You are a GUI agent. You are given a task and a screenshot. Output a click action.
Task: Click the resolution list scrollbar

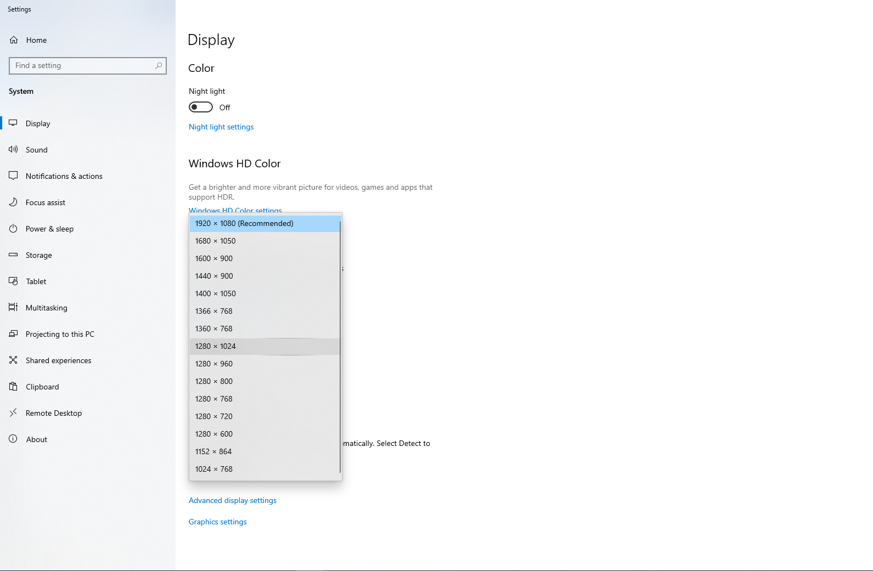340,347
